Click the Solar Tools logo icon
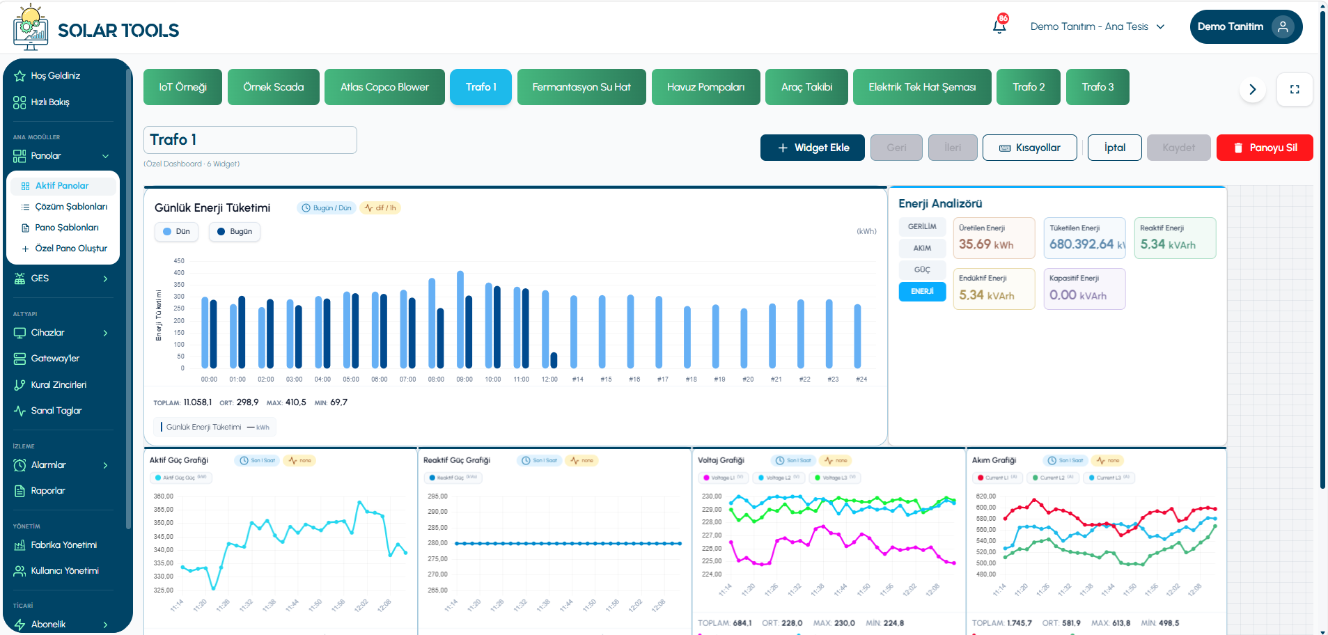Image resolution: width=1328 pixels, height=635 pixels. pyautogui.click(x=31, y=28)
